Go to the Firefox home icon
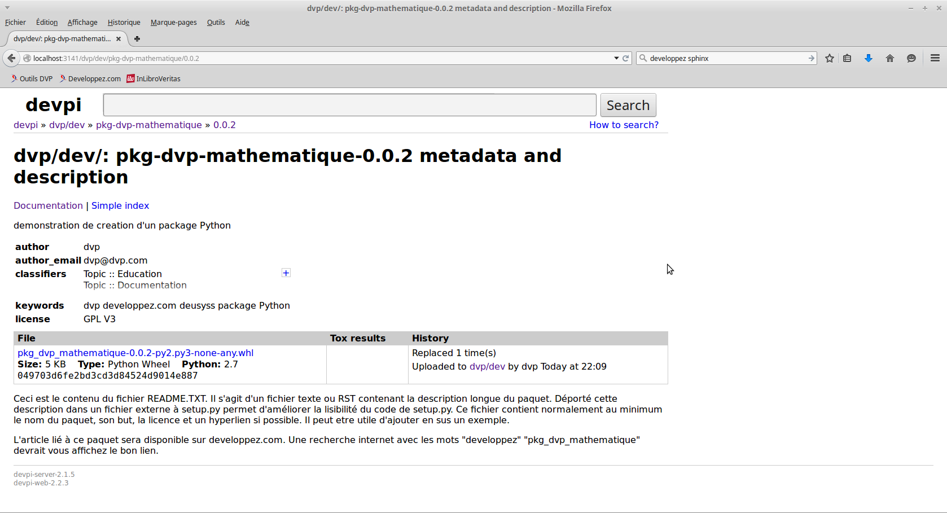The height and width of the screenshot is (513, 947). pyautogui.click(x=890, y=58)
